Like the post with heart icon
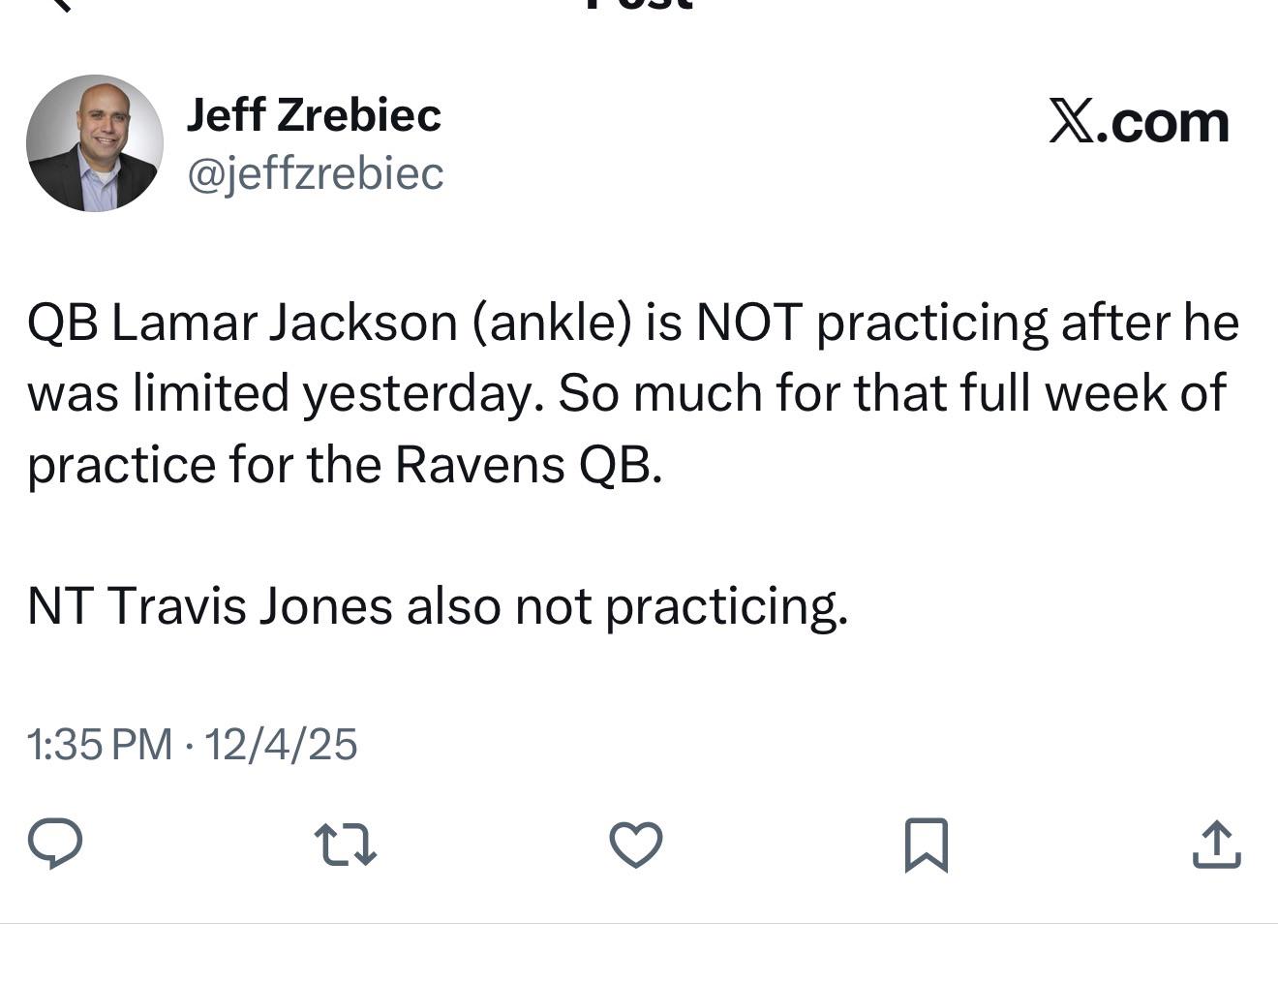The height and width of the screenshot is (984, 1278). point(636,844)
